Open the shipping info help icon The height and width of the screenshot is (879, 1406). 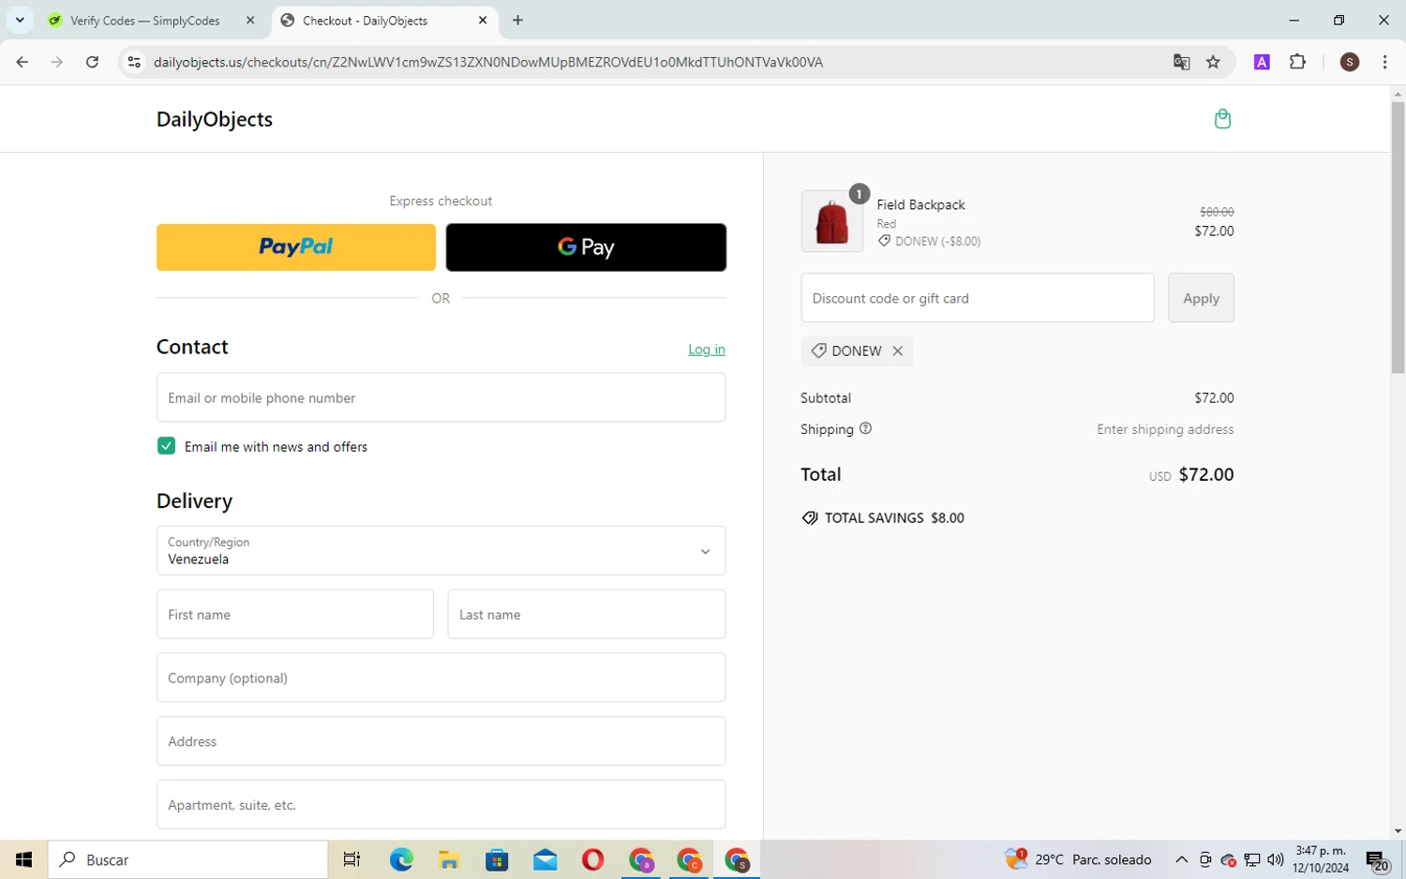(865, 428)
